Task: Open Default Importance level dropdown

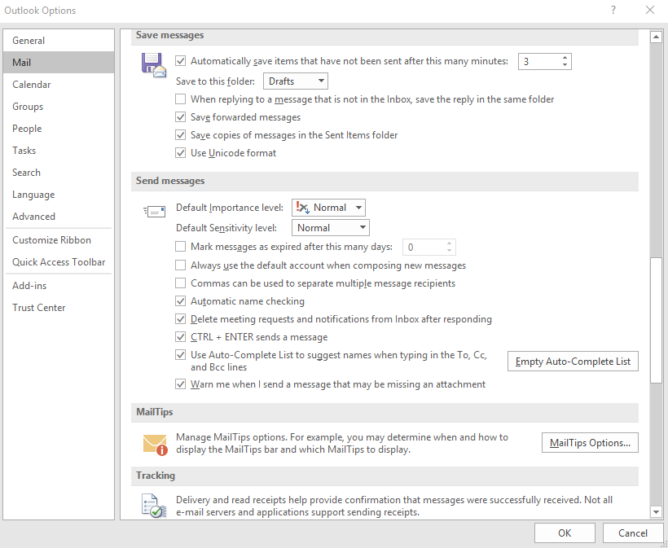Action: coord(328,208)
